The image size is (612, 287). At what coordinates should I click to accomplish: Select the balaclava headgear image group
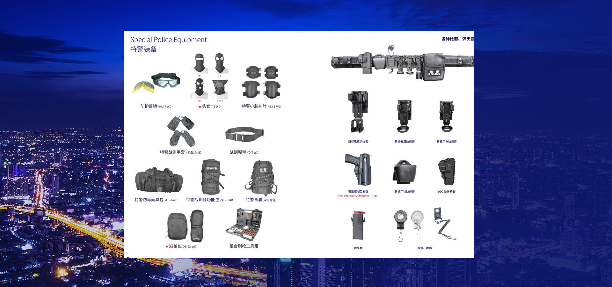tap(209, 77)
